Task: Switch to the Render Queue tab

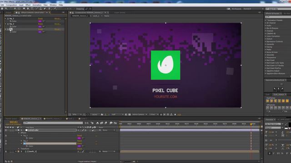Action: coord(11,119)
